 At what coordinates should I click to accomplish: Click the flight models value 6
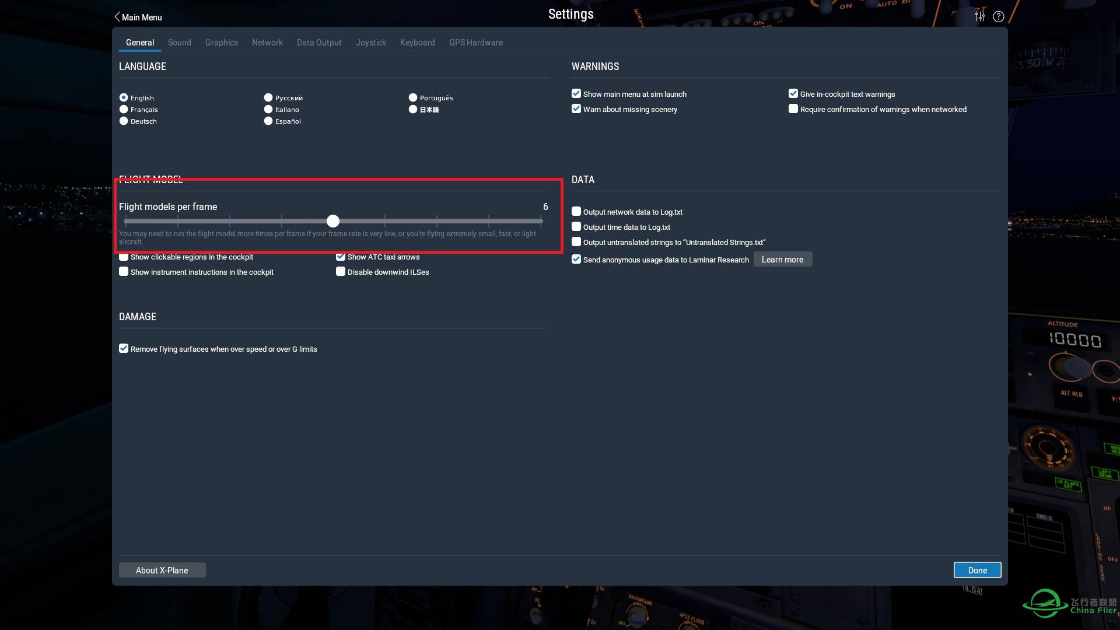click(x=545, y=206)
